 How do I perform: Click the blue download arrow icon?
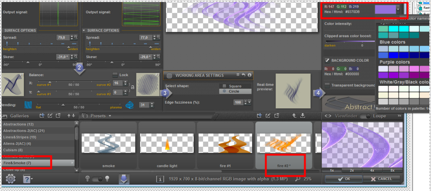[124, 179]
